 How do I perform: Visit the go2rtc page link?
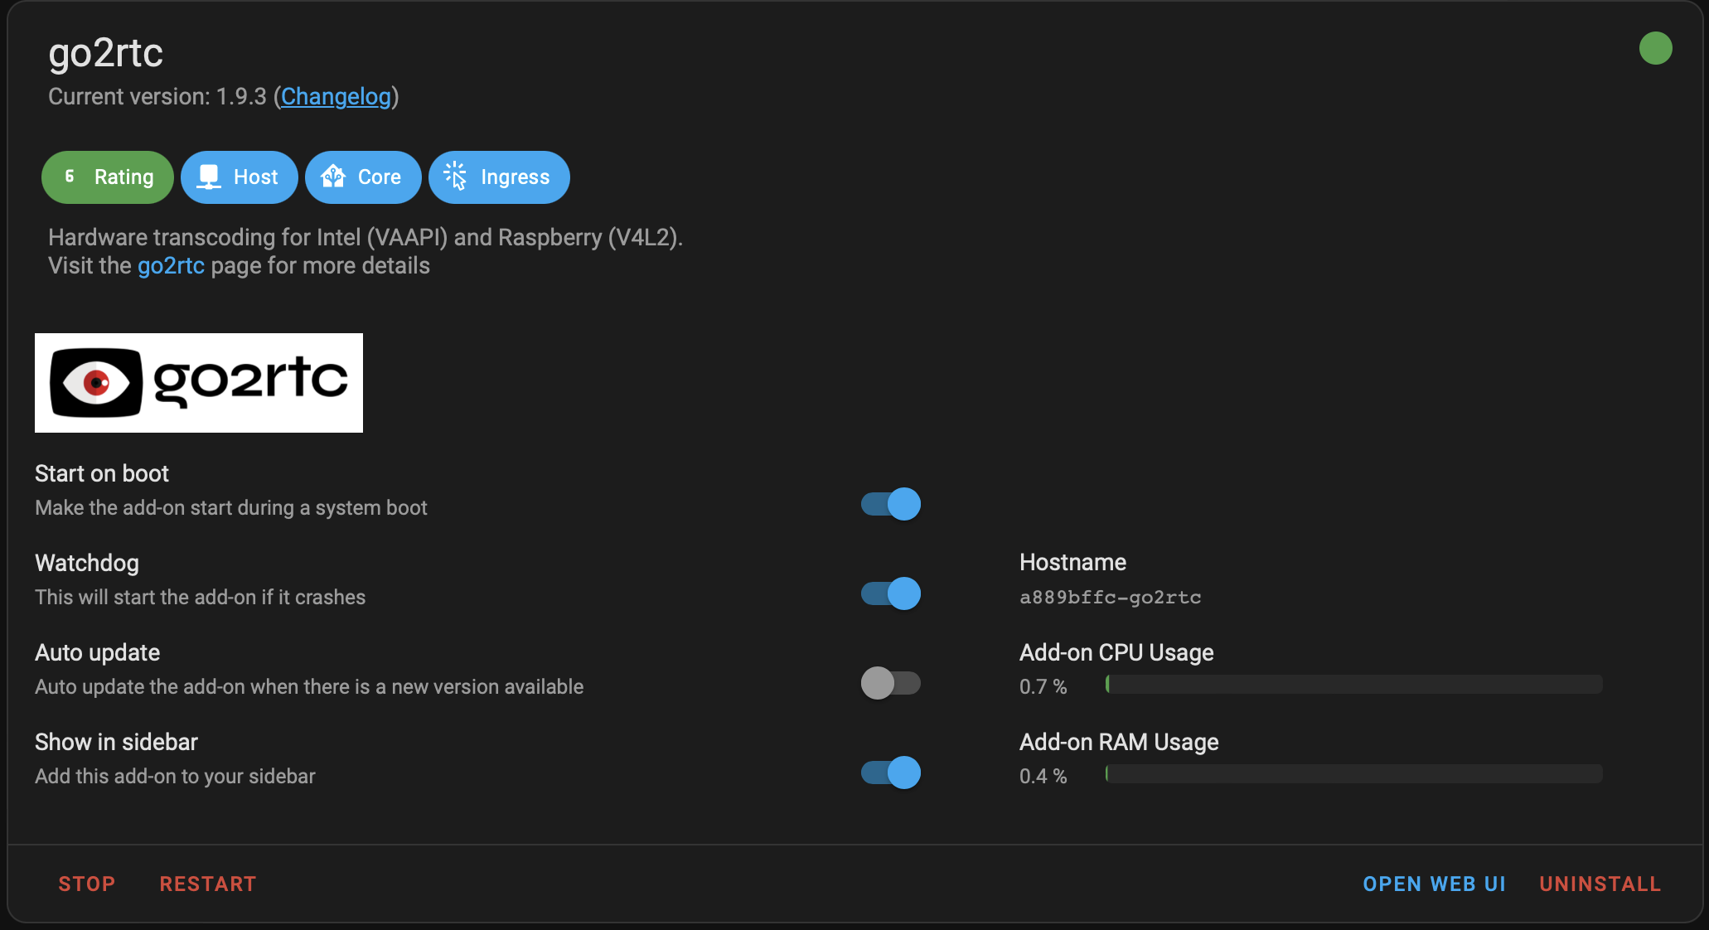point(171,266)
